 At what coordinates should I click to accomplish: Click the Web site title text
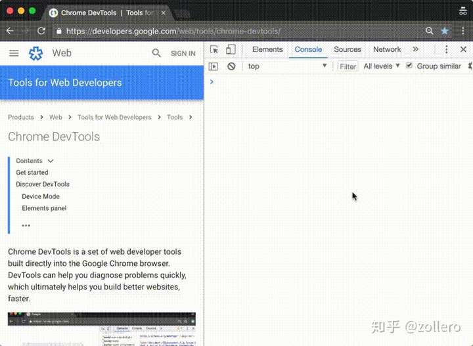tap(62, 53)
